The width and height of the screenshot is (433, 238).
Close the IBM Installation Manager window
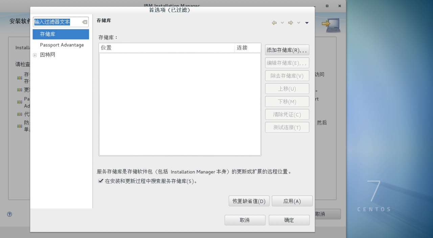coord(339,6)
